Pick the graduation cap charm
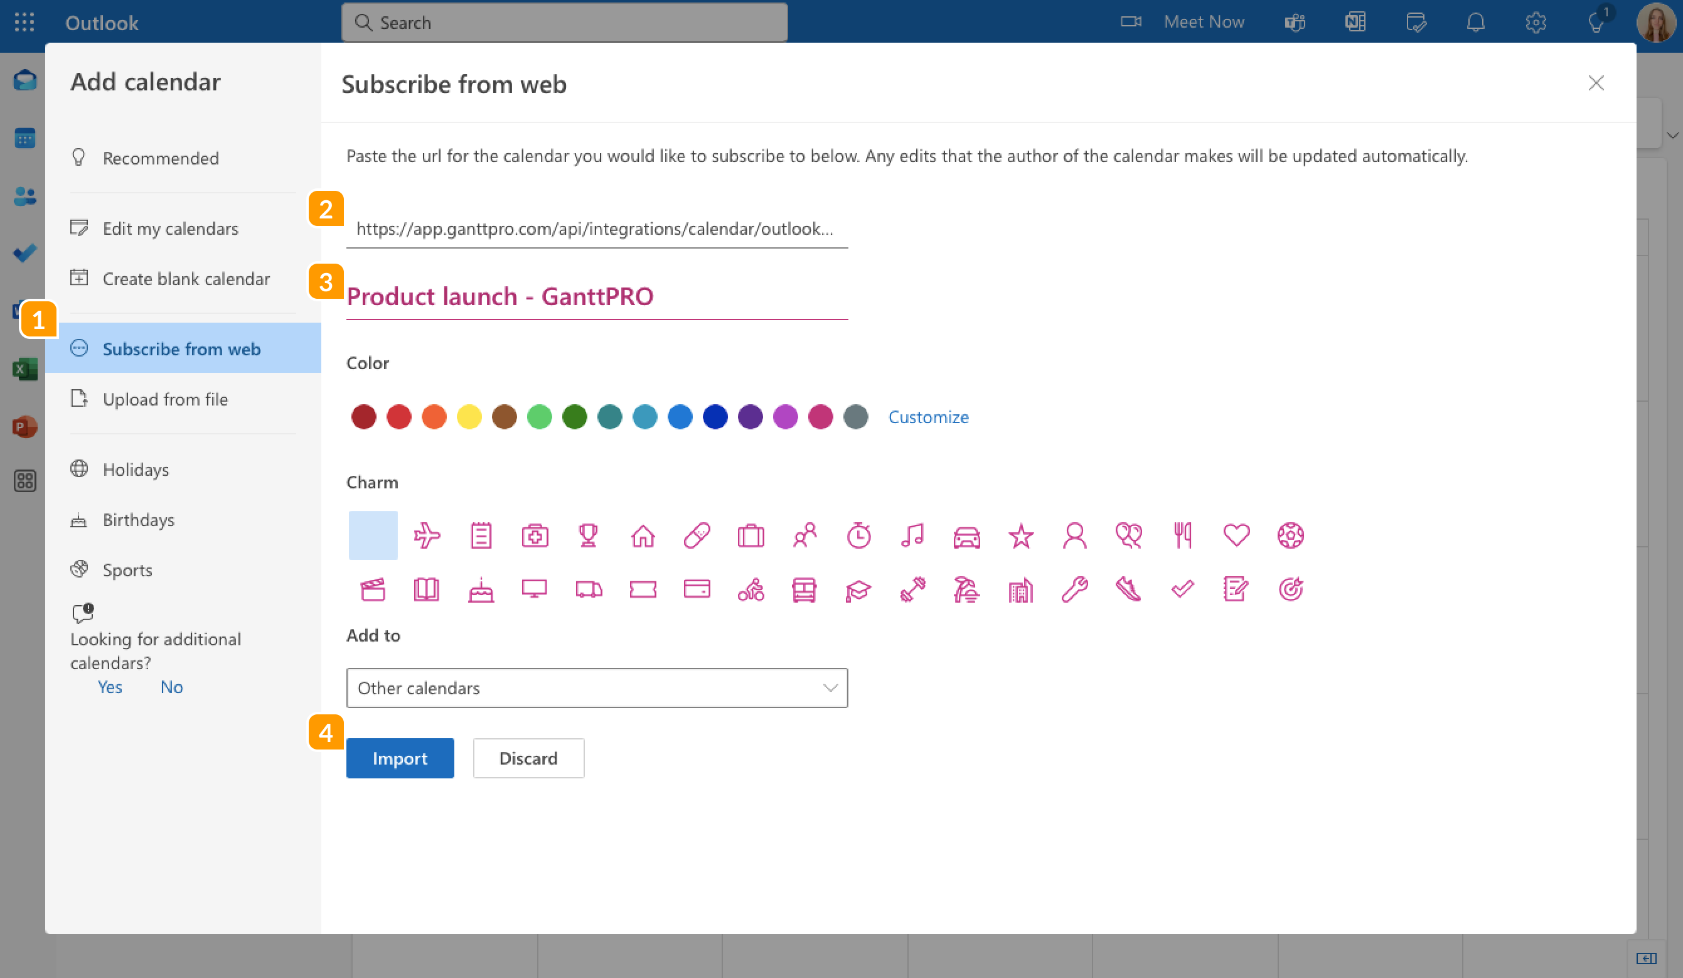This screenshot has height=978, width=1683. tap(859, 590)
